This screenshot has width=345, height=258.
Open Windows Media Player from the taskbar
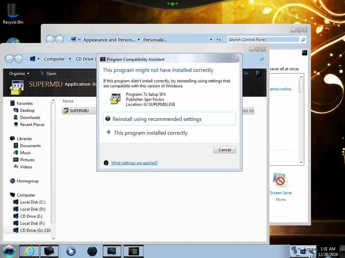[x=71, y=251]
